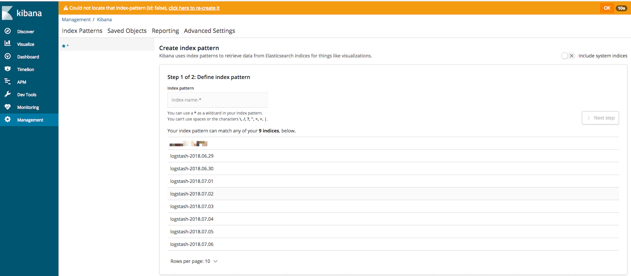631x276 pixels.
Task: Click the Visualize label in sidebar
Action: point(26,44)
